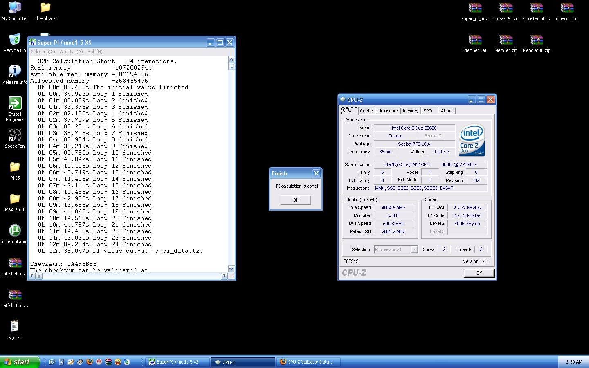Click Instructions field MMX, SSE, SSE2 list

431,188
